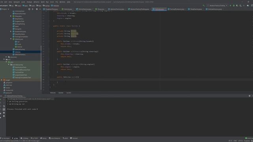Screen dimensions: 253x142
Task: Collapse the java folder under test
Action: (6, 62)
